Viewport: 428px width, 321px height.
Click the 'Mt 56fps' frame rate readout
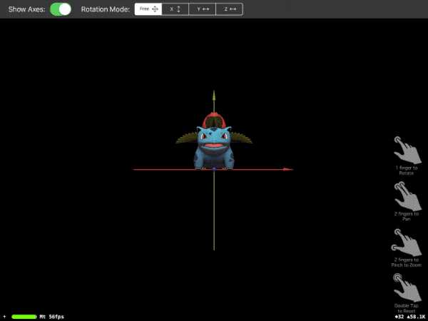click(x=52, y=317)
